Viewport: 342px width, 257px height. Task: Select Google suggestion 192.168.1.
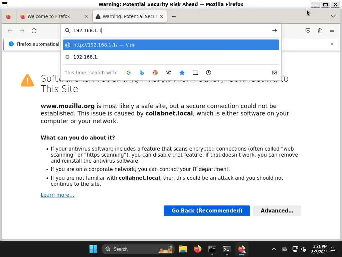coord(171,57)
